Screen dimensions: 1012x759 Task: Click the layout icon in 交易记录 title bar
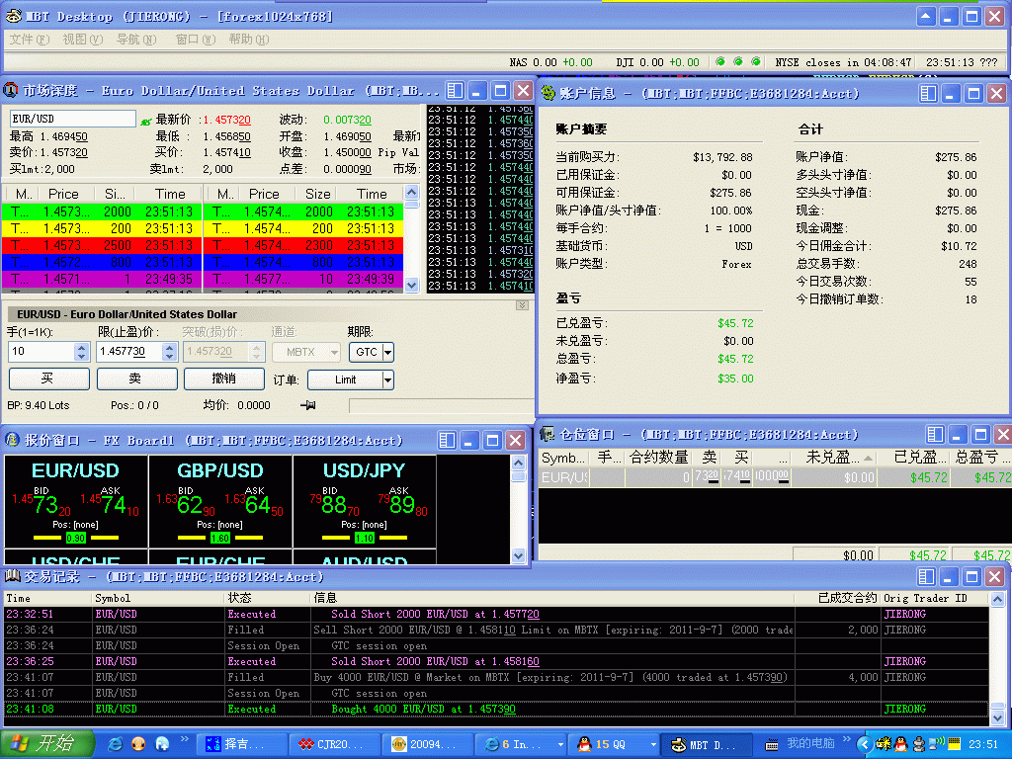click(x=926, y=576)
